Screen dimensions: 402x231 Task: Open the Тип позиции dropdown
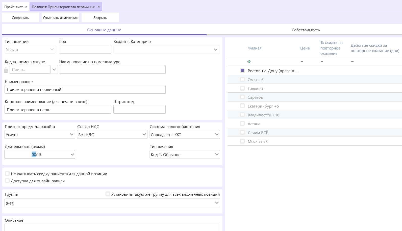coord(30,49)
